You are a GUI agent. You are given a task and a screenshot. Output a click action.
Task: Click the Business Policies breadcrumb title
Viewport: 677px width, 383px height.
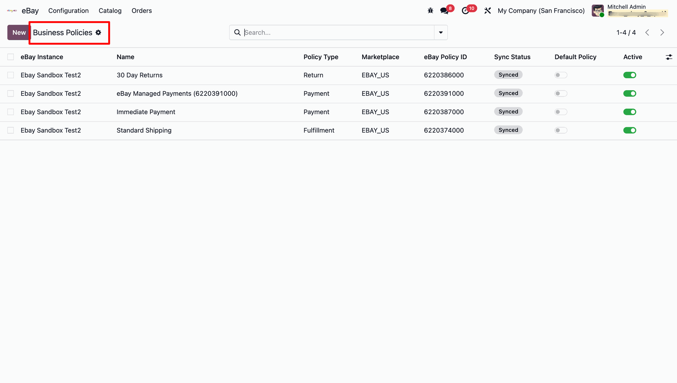(x=62, y=32)
